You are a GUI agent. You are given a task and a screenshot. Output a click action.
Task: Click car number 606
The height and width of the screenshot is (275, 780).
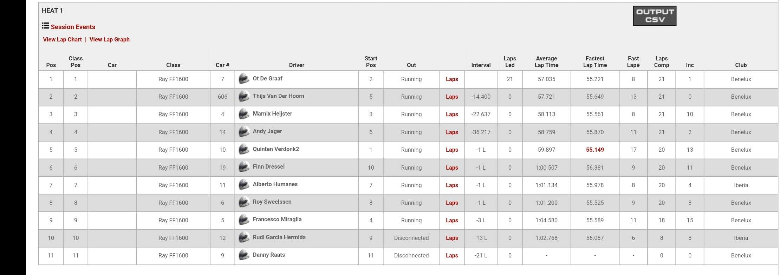coord(222,97)
